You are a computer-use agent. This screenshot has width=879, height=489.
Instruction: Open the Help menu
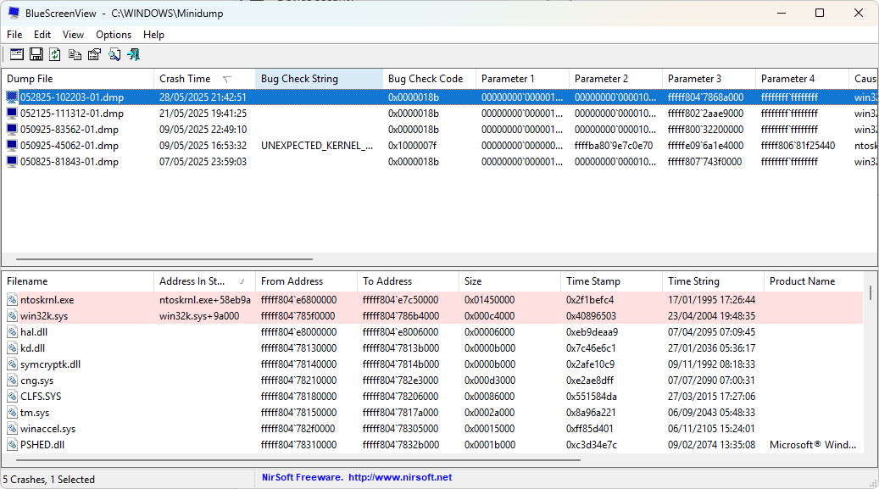pyautogui.click(x=153, y=35)
